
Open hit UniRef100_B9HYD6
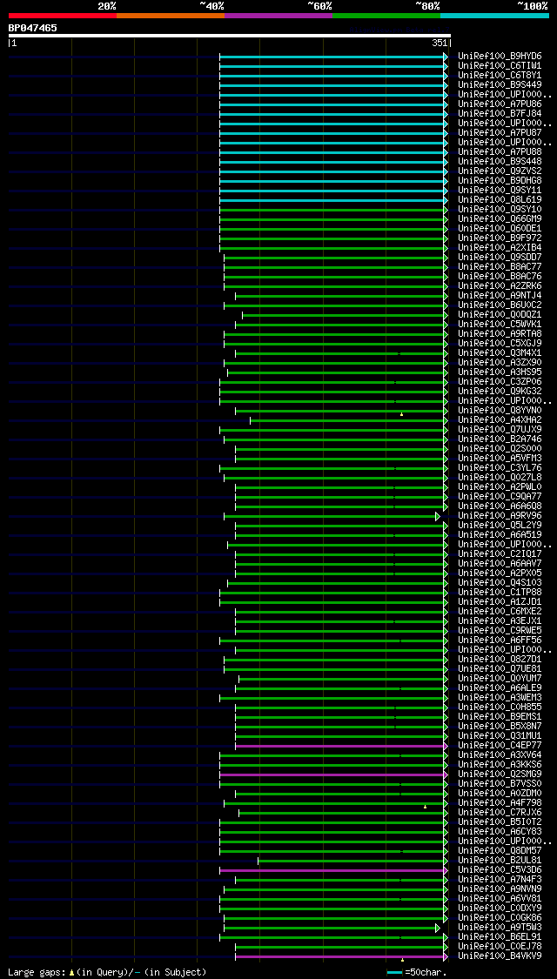500,57
